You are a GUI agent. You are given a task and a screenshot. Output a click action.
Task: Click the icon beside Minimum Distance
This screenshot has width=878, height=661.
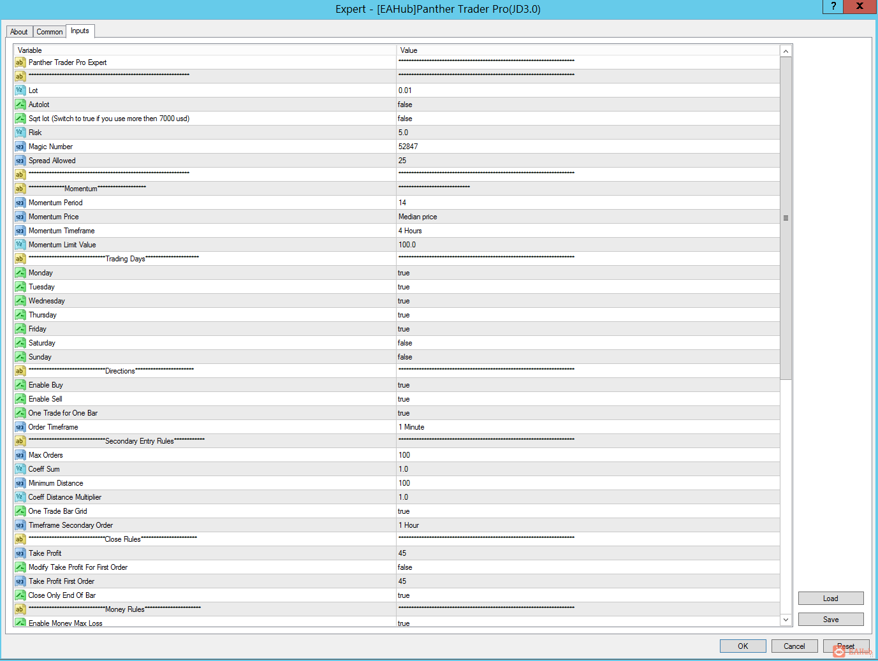[x=20, y=483]
